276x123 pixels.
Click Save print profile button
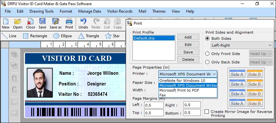coord(188,52)
